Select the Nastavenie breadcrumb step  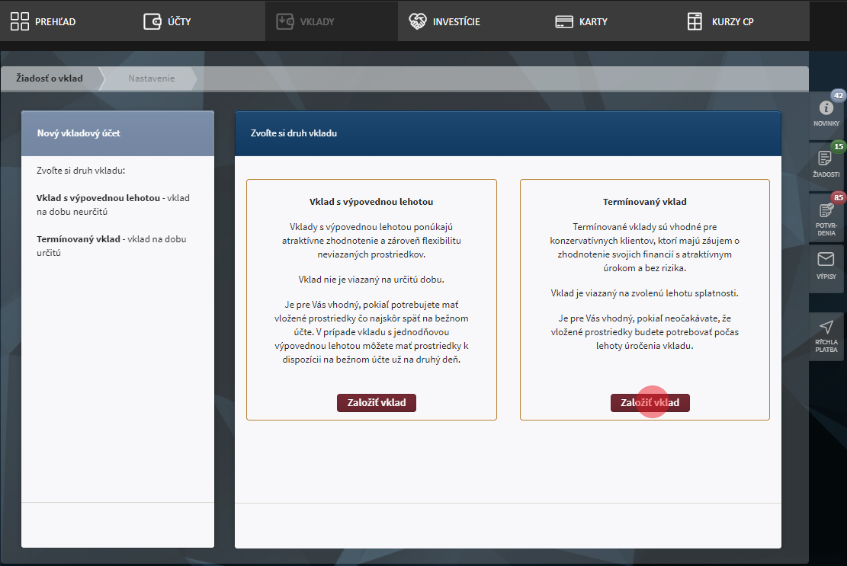point(151,78)
